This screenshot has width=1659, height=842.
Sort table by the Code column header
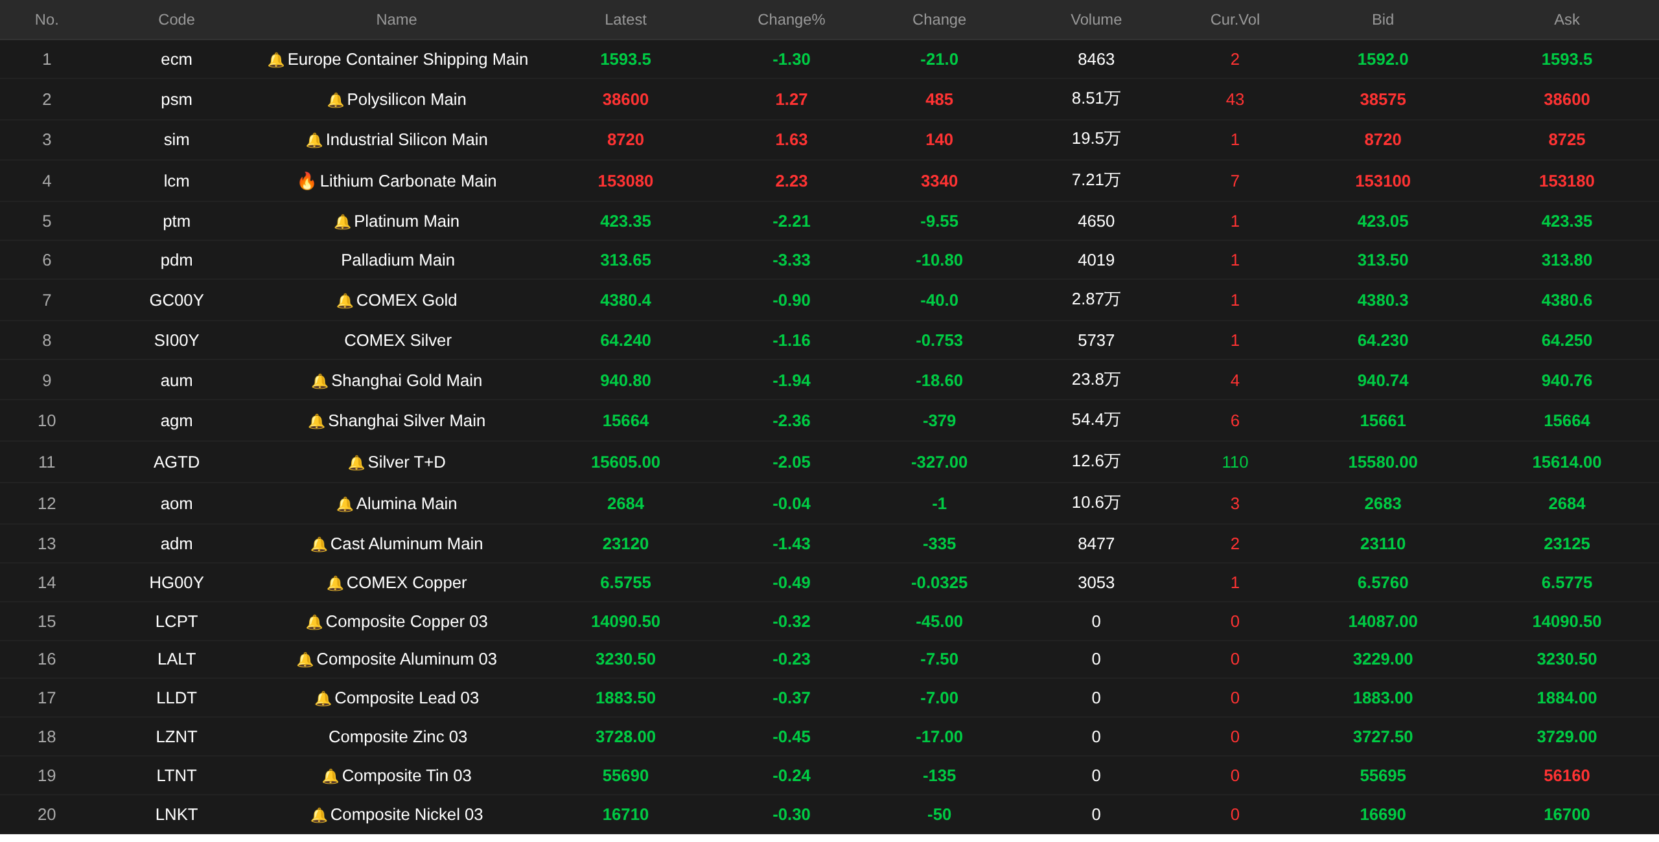pos(176,19)
